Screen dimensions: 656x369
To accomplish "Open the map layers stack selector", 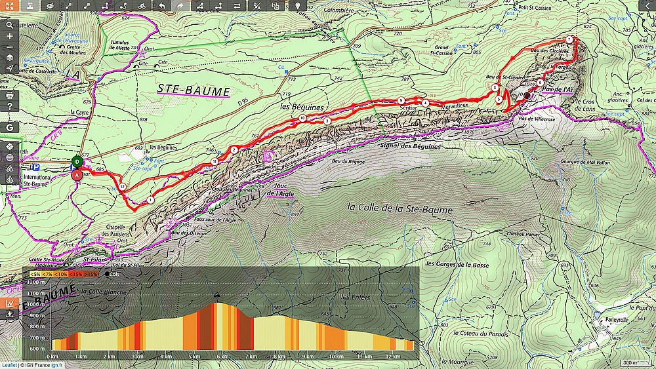I will pos(10,58).
